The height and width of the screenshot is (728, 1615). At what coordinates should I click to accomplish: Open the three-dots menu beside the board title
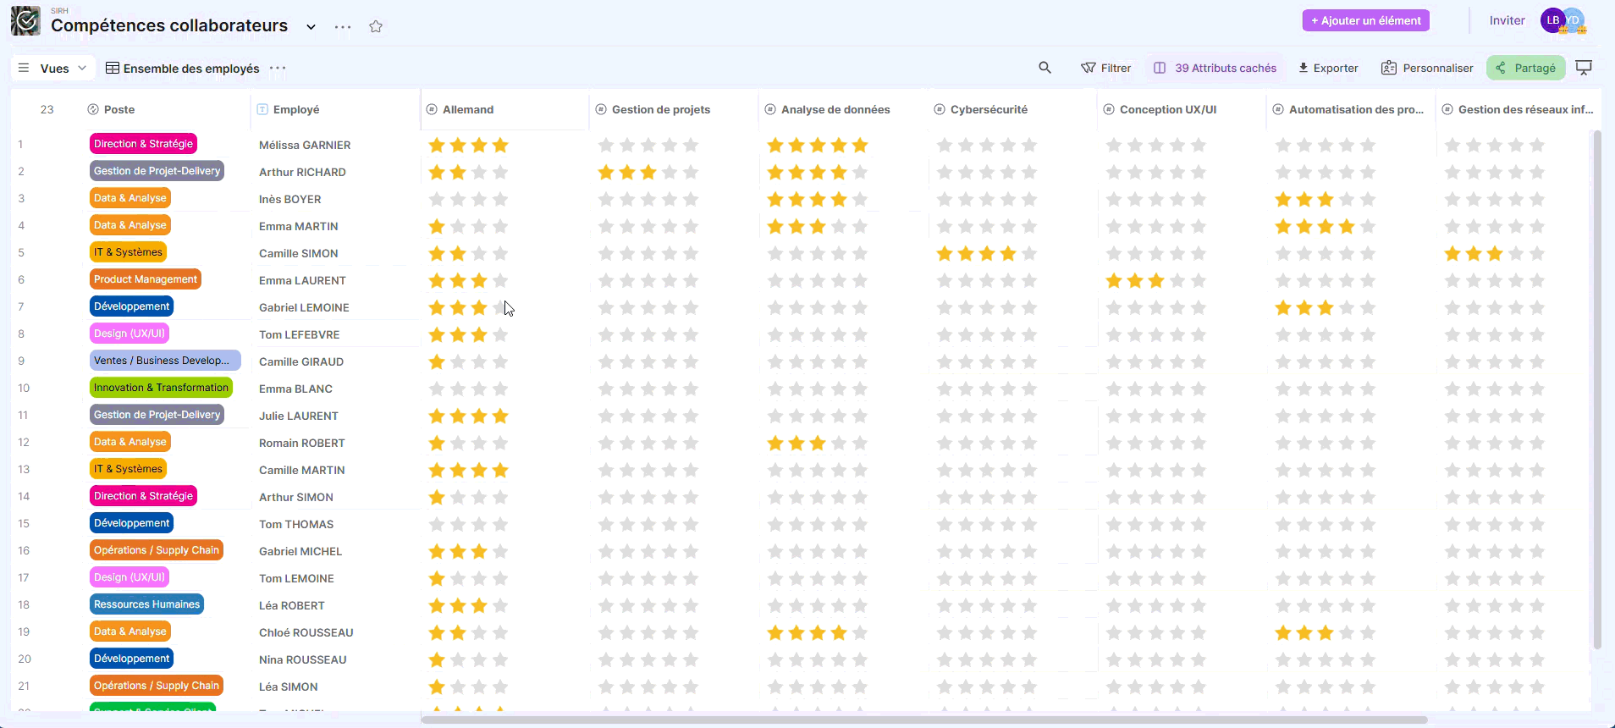[x=342, y=26]
